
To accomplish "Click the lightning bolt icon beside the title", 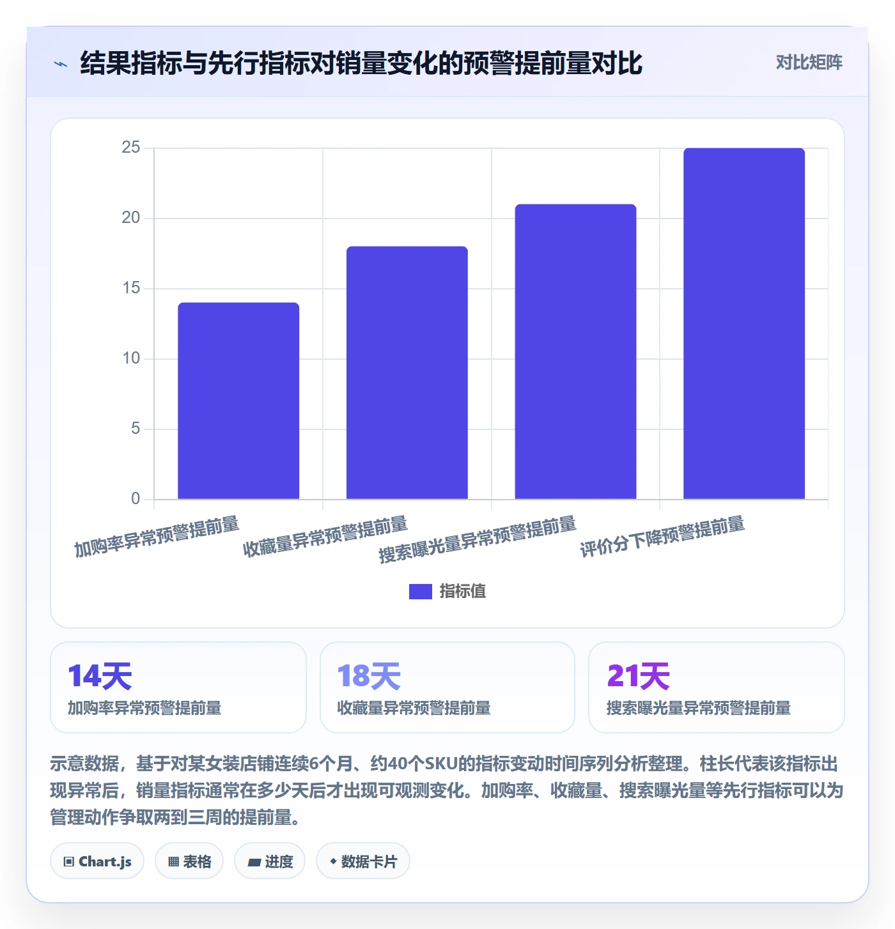I will [61, 64].
